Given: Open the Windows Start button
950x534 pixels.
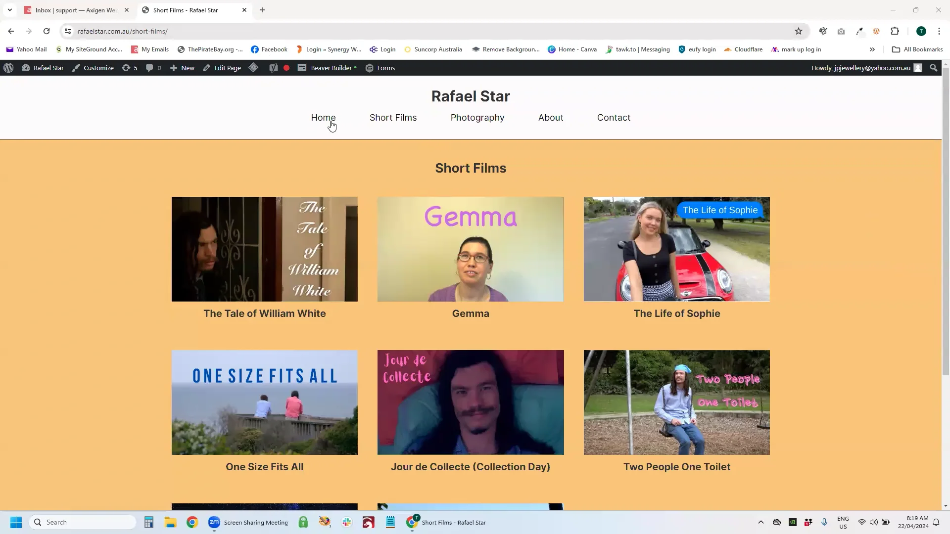Looking at the screenshot, I should point(15,522).
